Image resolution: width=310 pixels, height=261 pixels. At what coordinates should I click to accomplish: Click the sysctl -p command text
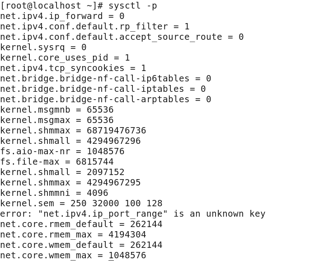pyautogui.click(x=133, y=6)
